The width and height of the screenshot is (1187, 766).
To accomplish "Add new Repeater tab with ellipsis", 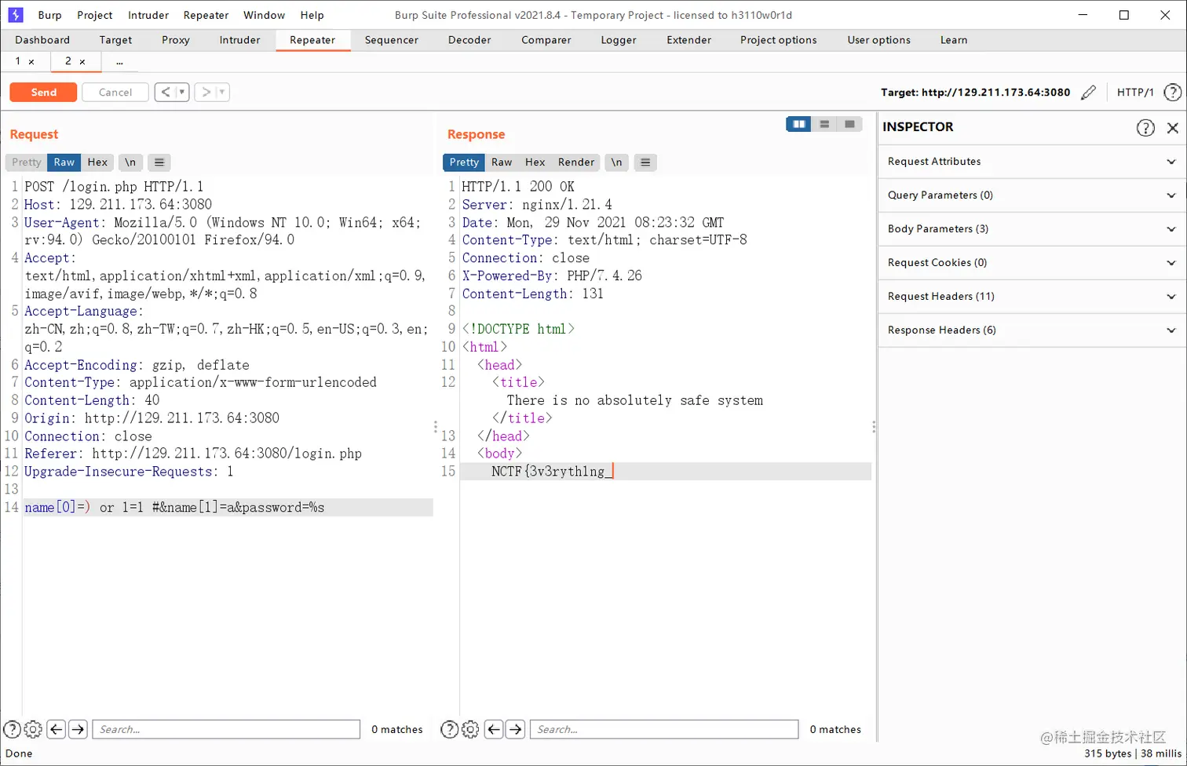I will coord(119,61).
